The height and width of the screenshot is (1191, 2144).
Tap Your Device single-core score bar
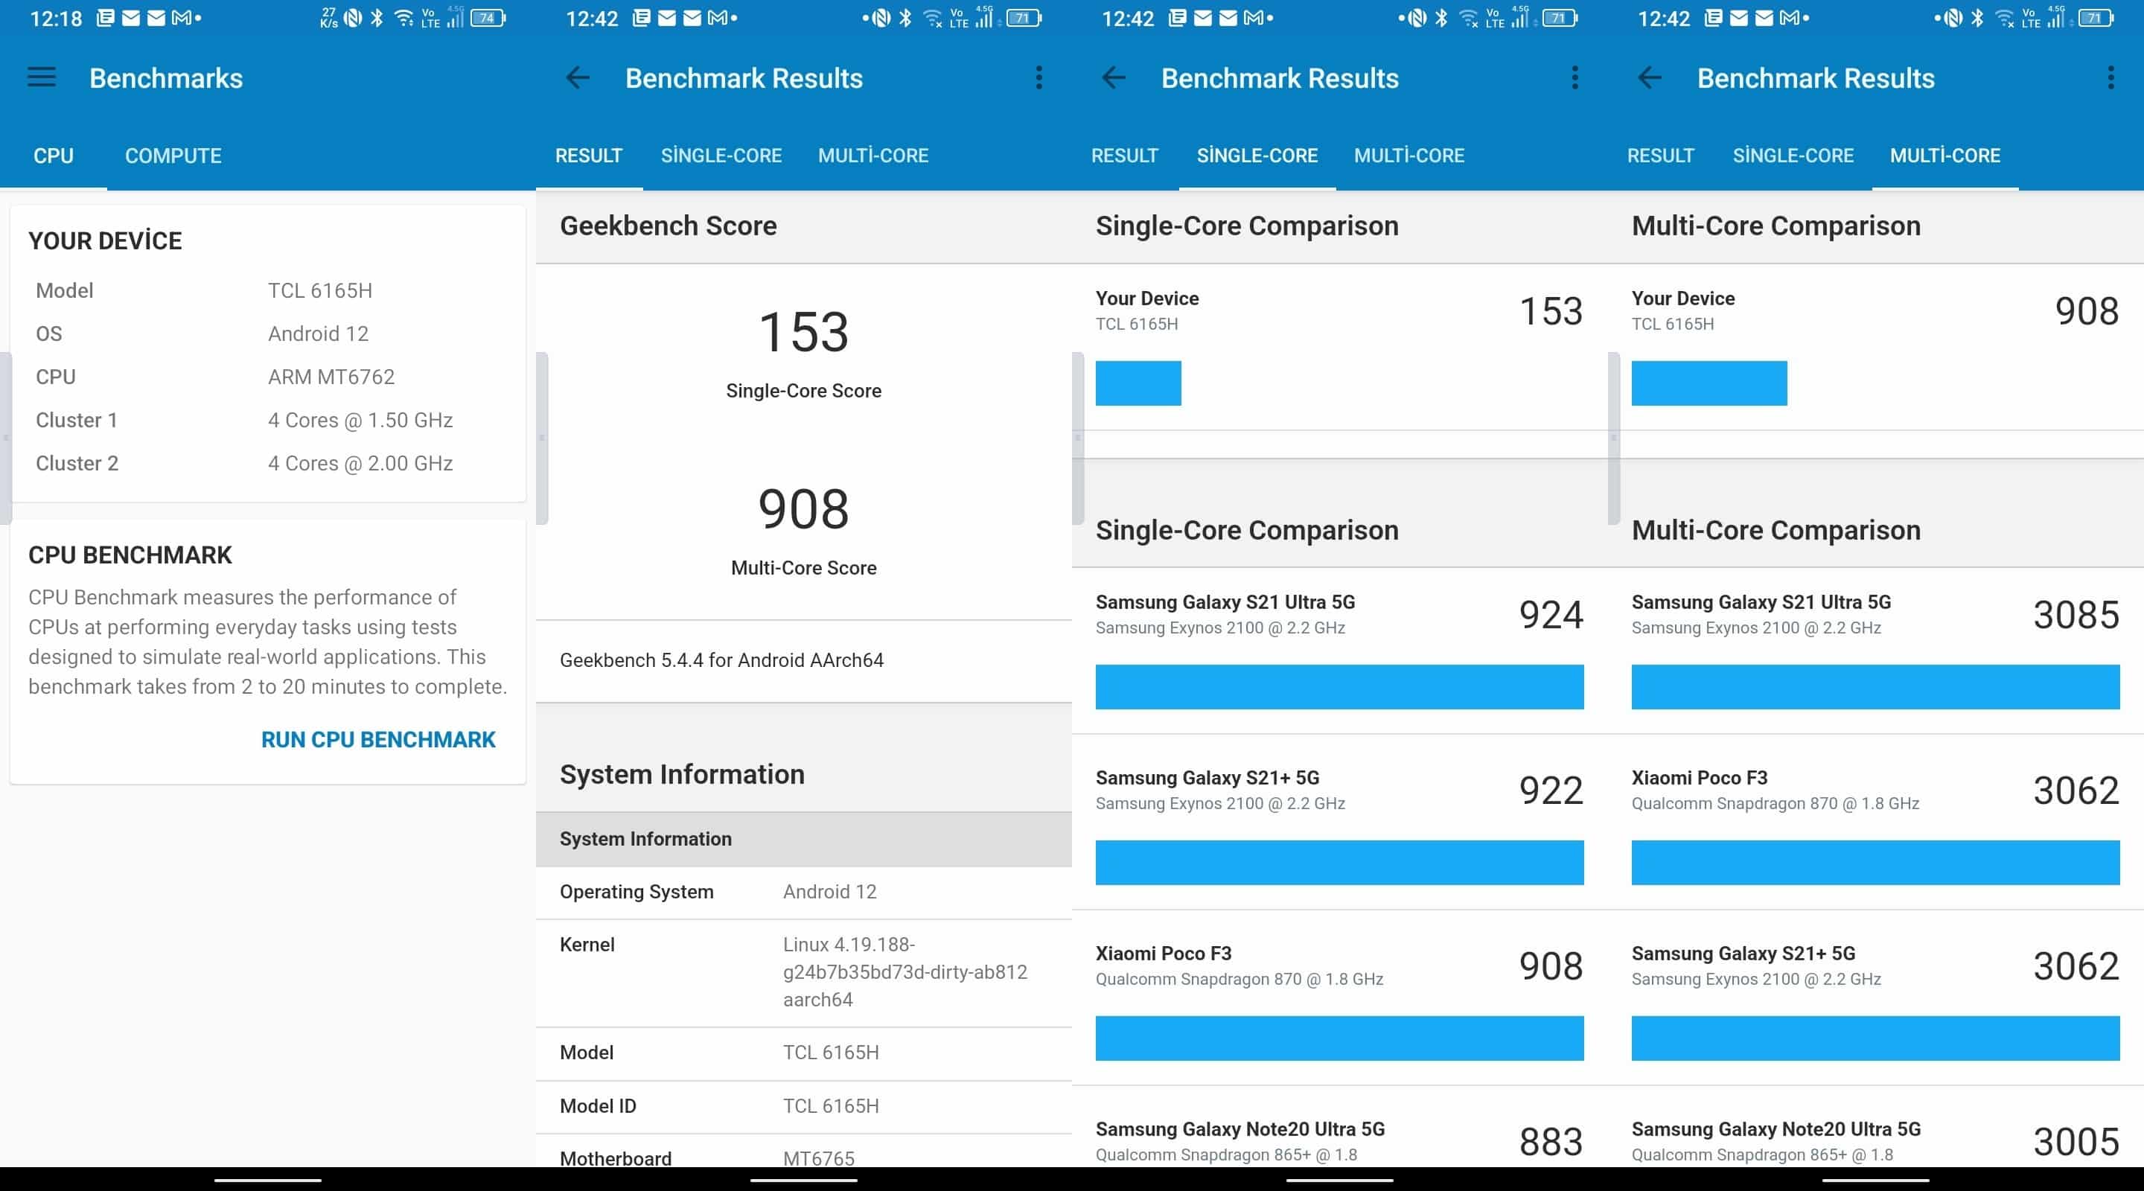[x=1138, y=383]
